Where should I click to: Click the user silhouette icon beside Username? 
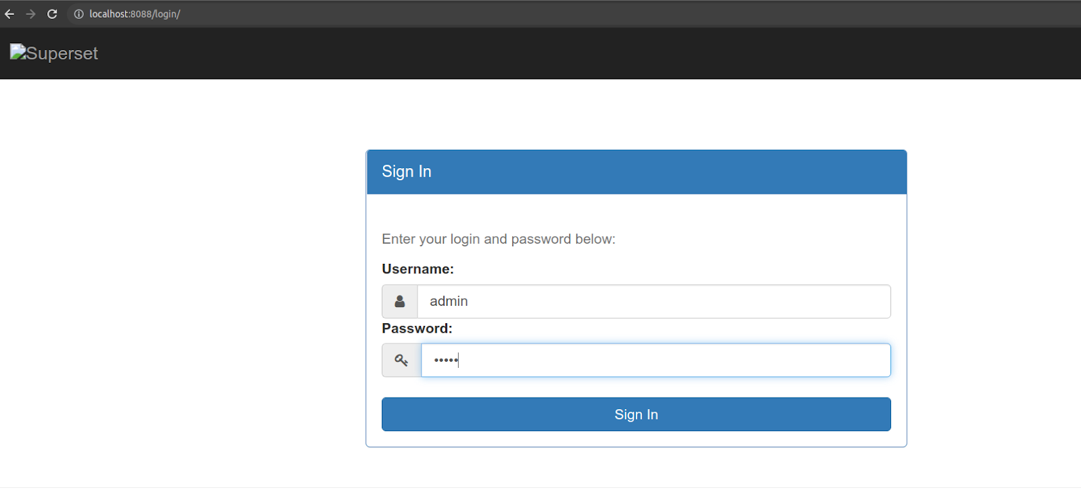(400, 301)
